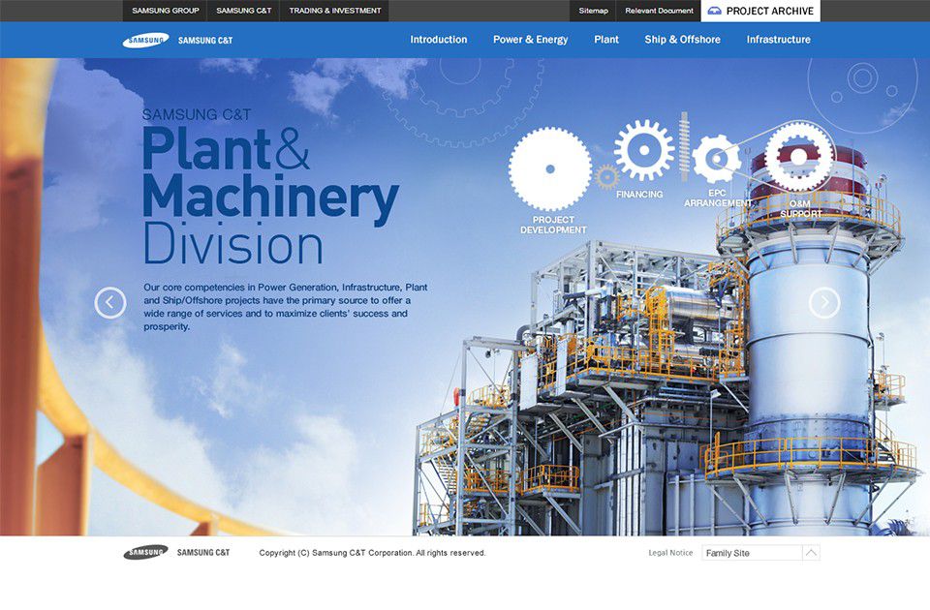Viewport: 930px width, 610px height.
Task: Click the EPC Arrangement gear icon
Action: 717,160
